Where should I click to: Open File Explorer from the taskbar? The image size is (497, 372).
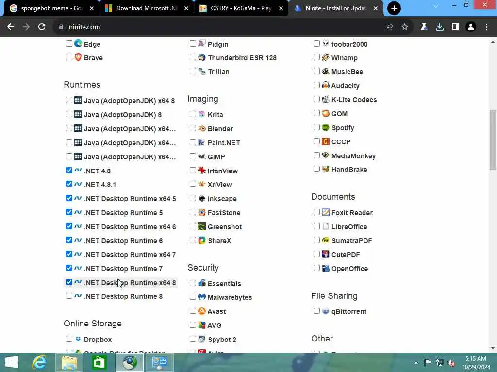(69, 362)
